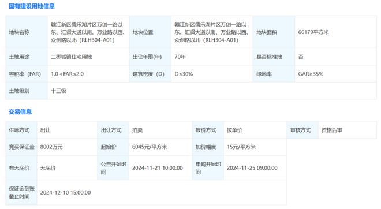Click the 2024-12-10 15:00:00 timestamp
The width and height of the screenshot is (381, 209).
(65, 193)
